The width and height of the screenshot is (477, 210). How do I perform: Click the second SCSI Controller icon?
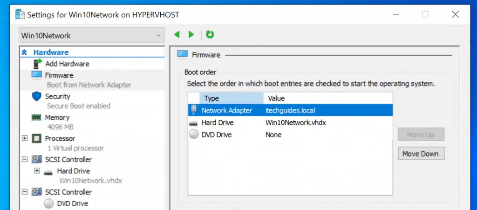point(36,191)
